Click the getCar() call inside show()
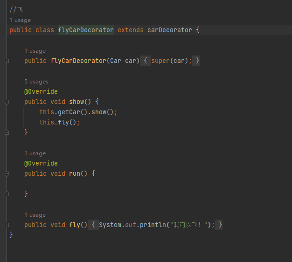292x262 pixels. click(x=73, y=112)
